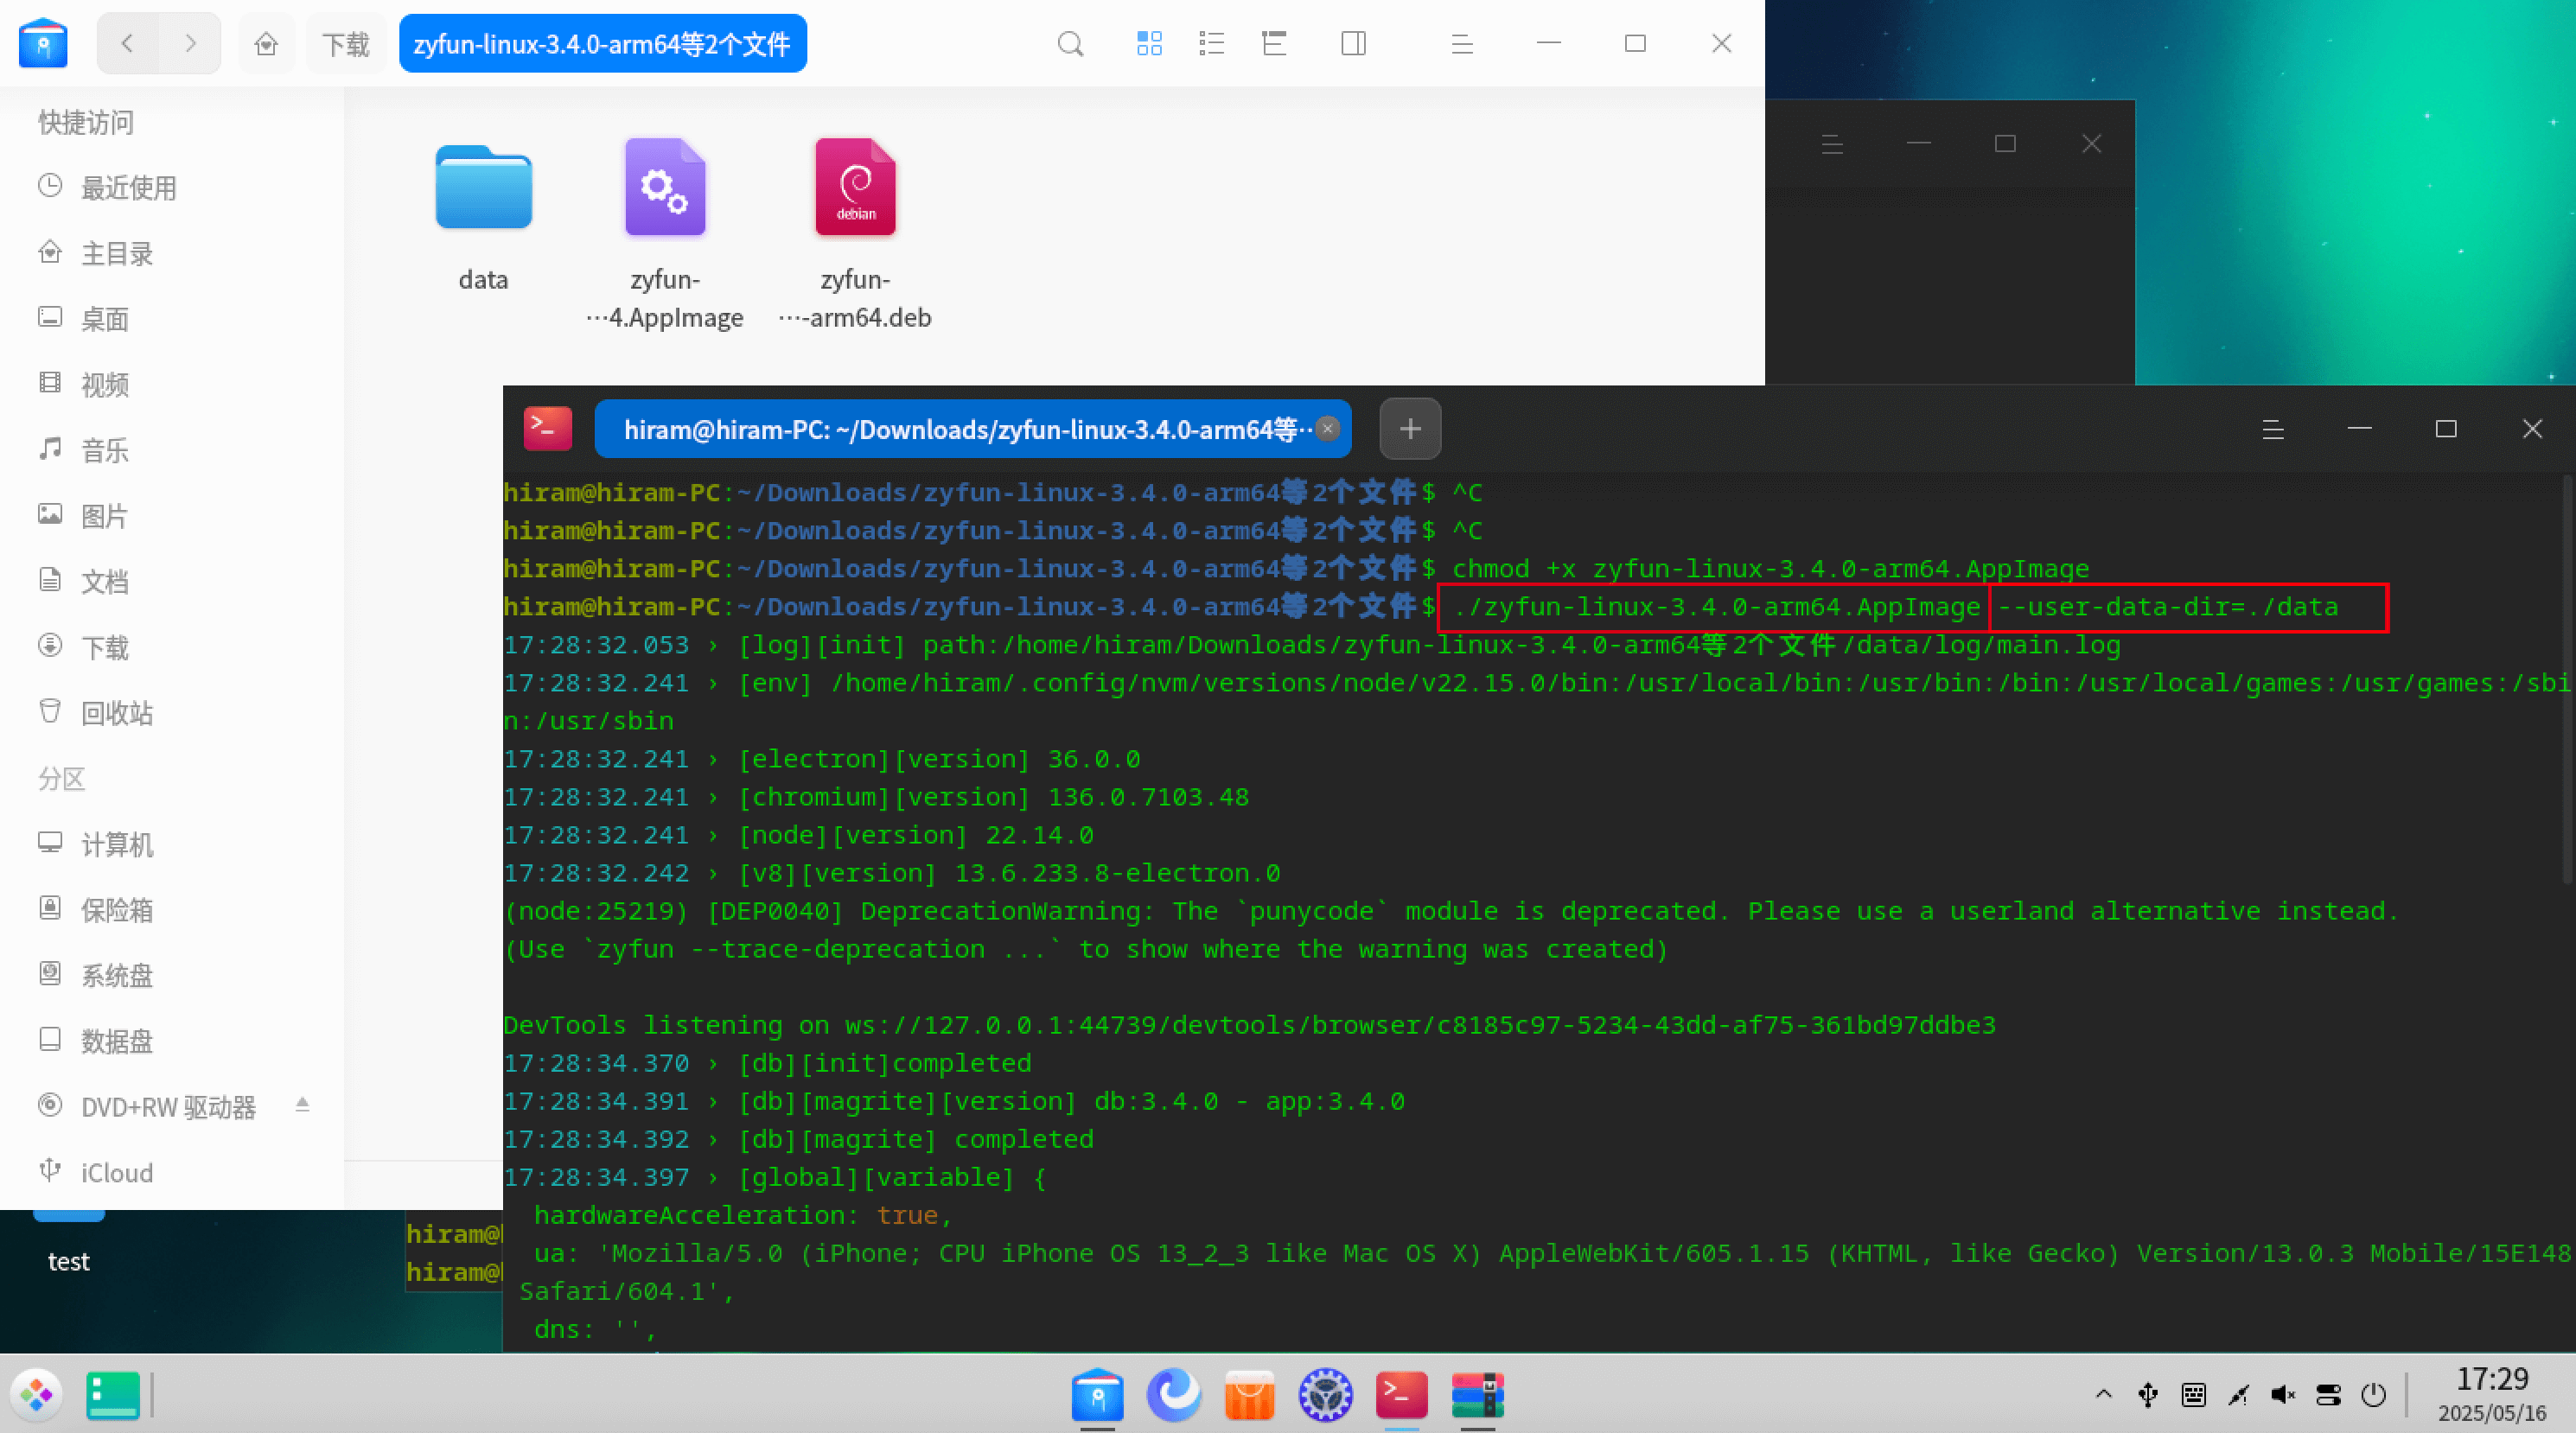The image size is (2576, 1433).
Task: Open the Control Center from the dock
Action: pyautogui.click(x=1324, y=1395)
